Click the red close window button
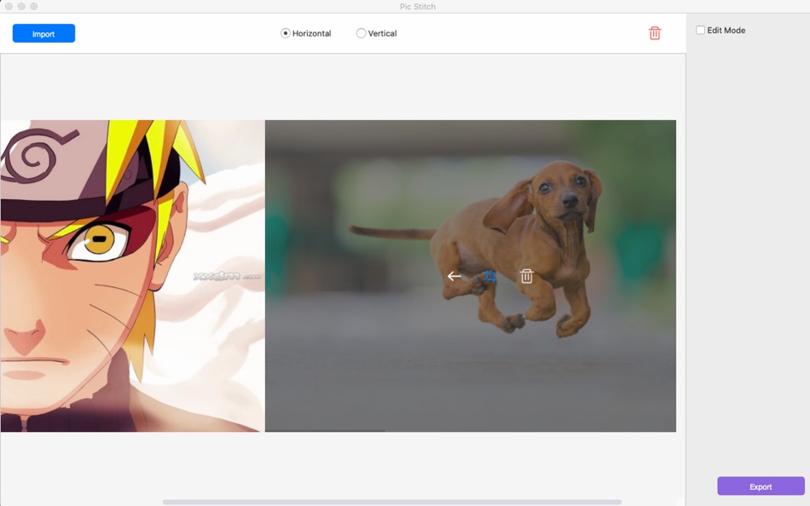 9,6
